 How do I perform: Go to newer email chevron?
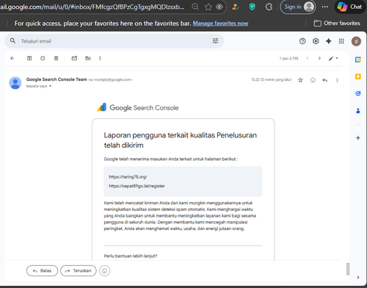tap(308, 58)
